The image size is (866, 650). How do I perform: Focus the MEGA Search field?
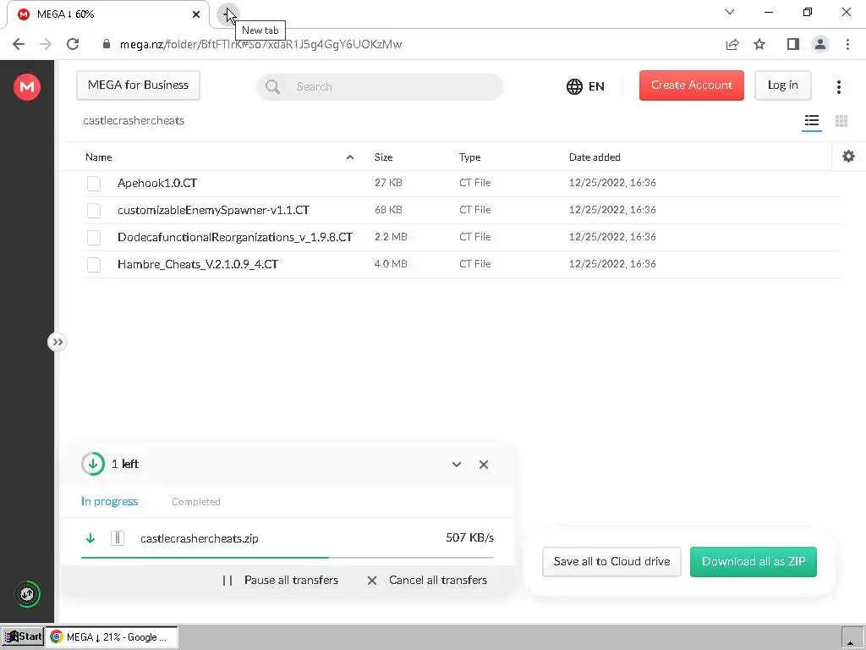pos(380,87)
